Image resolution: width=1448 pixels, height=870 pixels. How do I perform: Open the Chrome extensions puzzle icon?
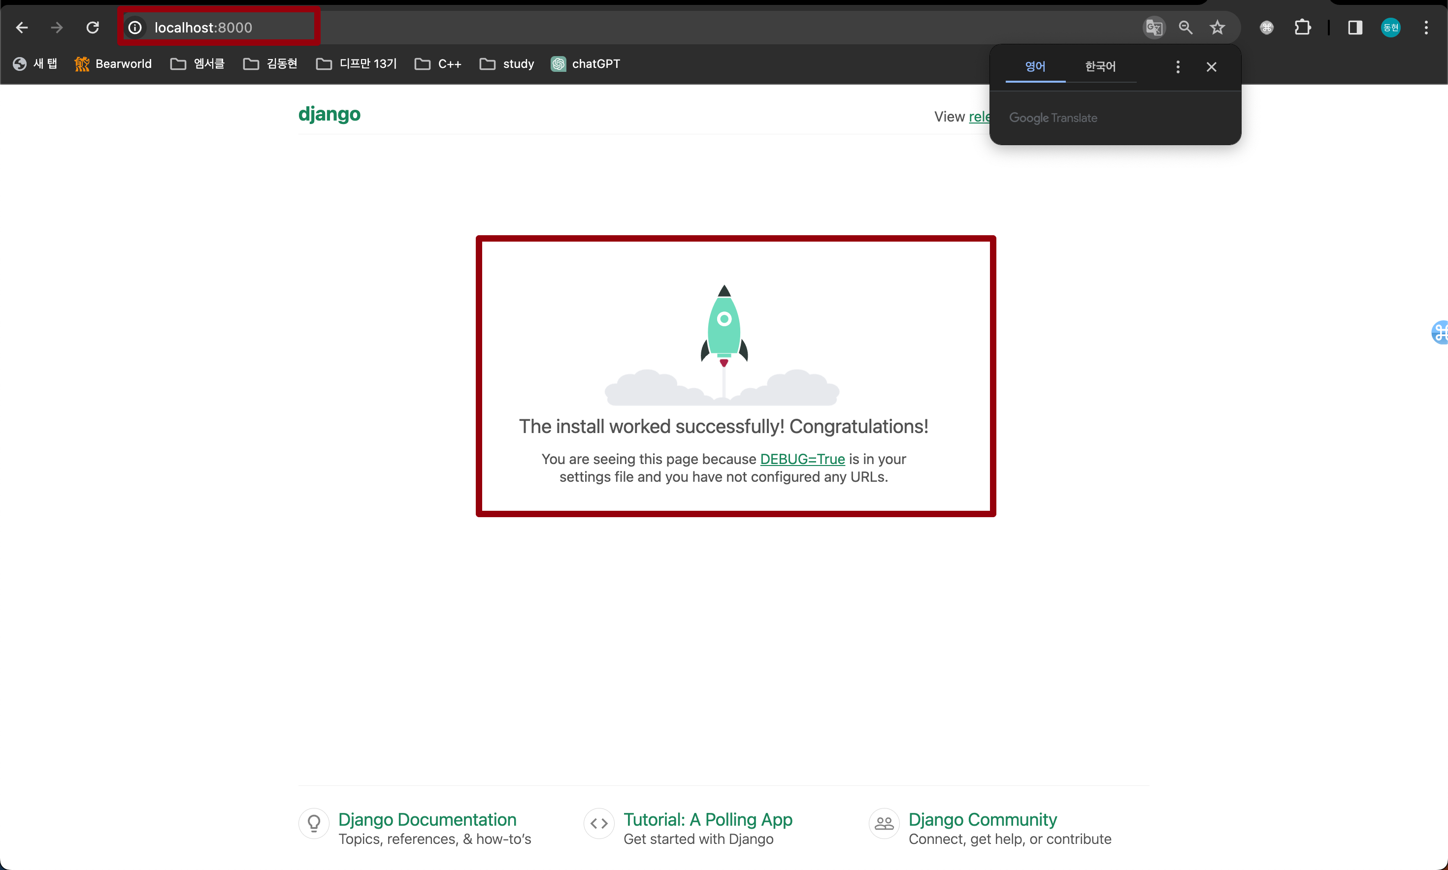pyautogui.click(x=1303, y=27)
